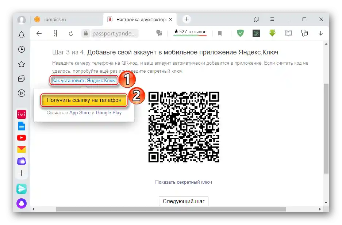Open notifications via the bell icon

click(22, 35)
